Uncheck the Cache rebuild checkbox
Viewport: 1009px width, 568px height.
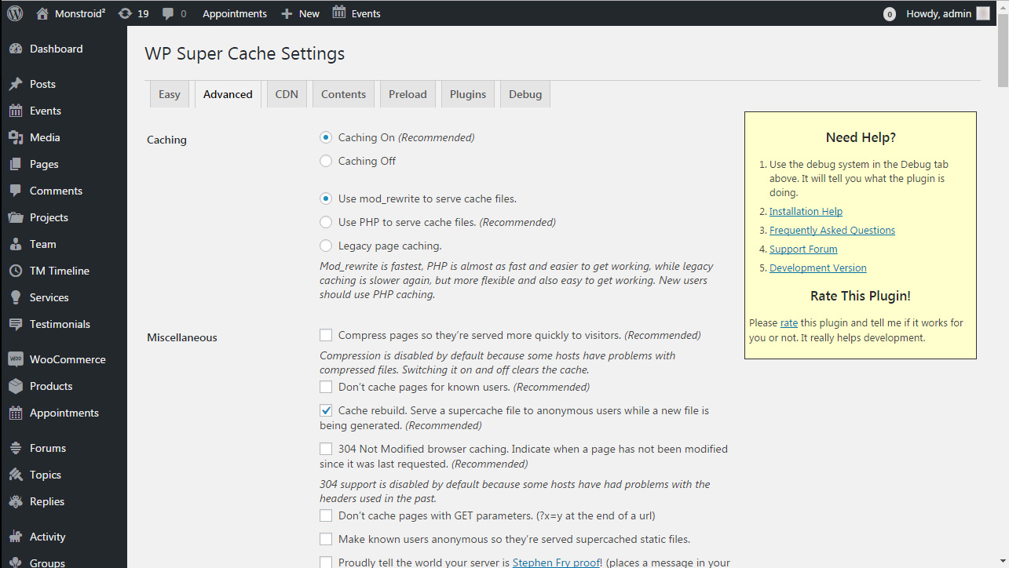(326, 410)
